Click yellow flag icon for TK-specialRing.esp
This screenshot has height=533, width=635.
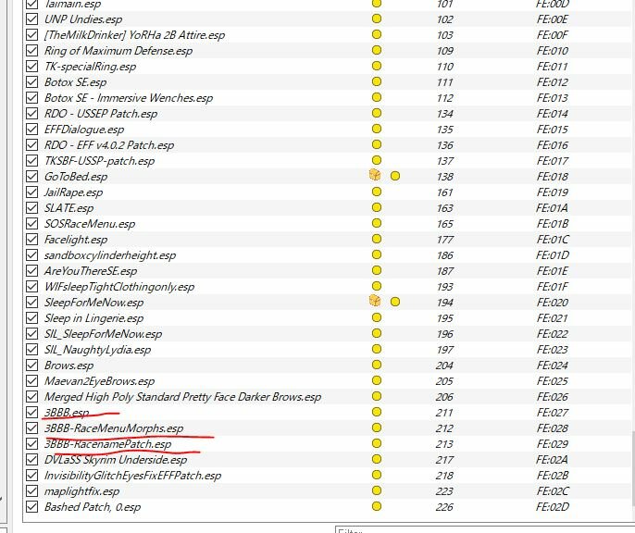[x=377, y=66]
